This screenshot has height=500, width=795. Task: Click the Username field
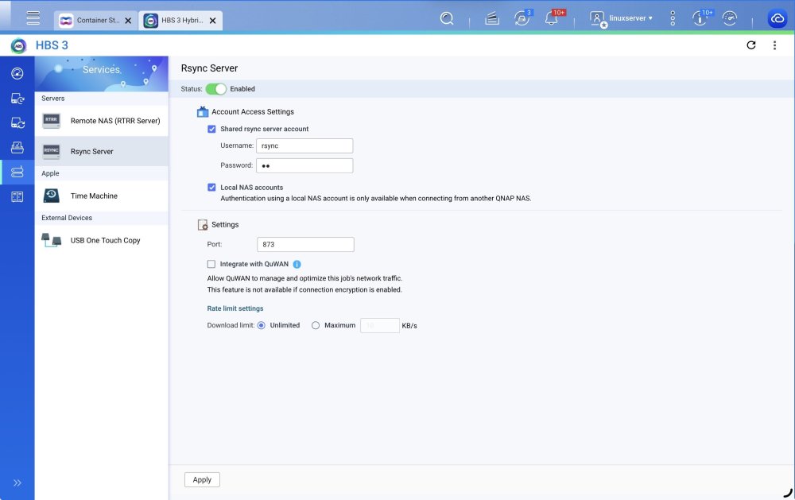[x=304, y=145]
